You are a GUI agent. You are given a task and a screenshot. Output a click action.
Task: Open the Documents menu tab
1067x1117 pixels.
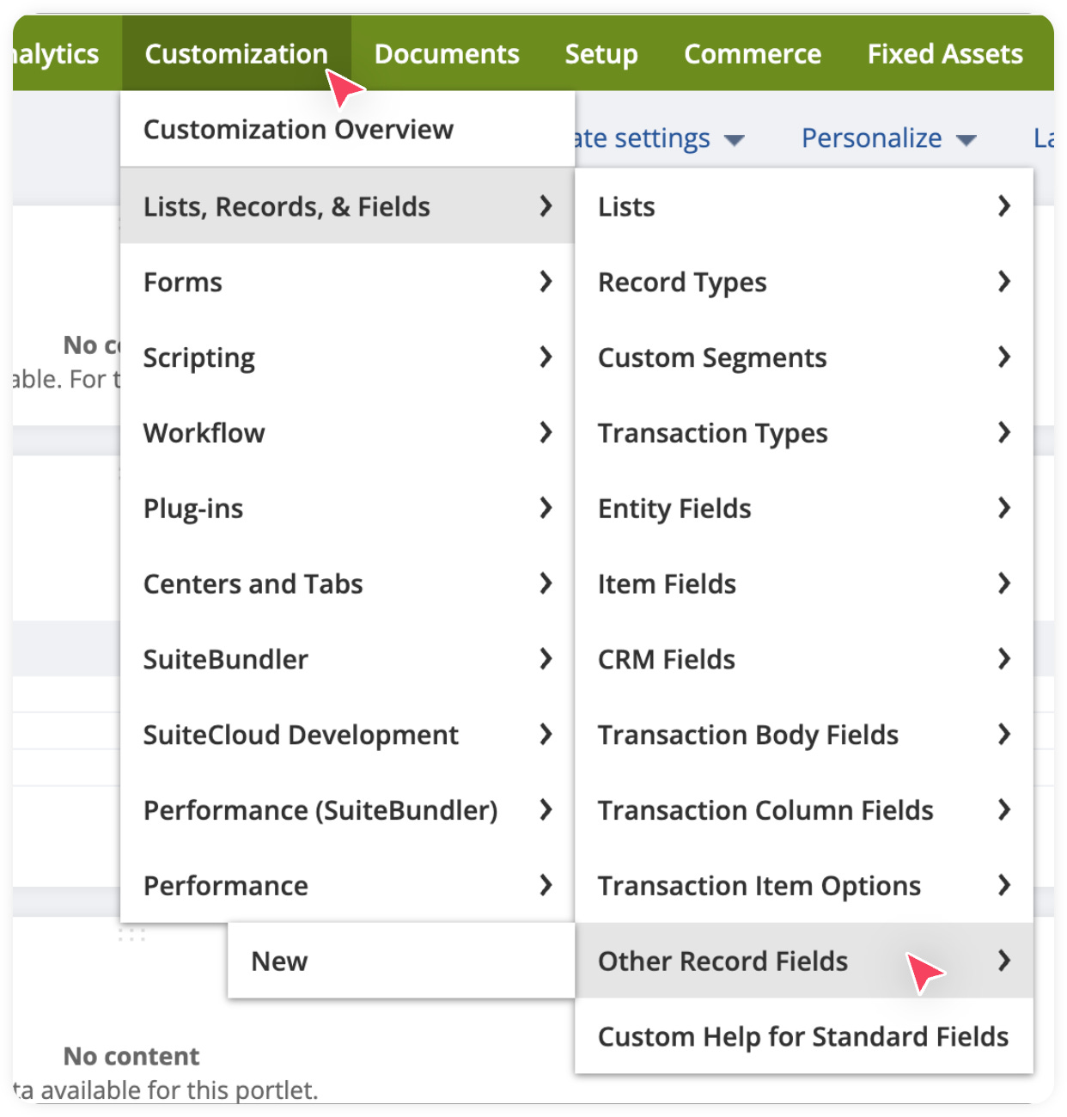point(447,54)
